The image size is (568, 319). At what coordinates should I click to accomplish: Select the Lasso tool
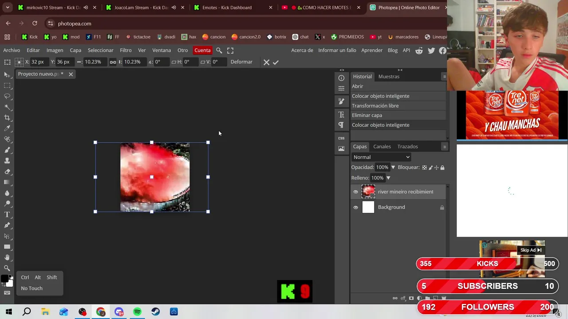(7, 96)
